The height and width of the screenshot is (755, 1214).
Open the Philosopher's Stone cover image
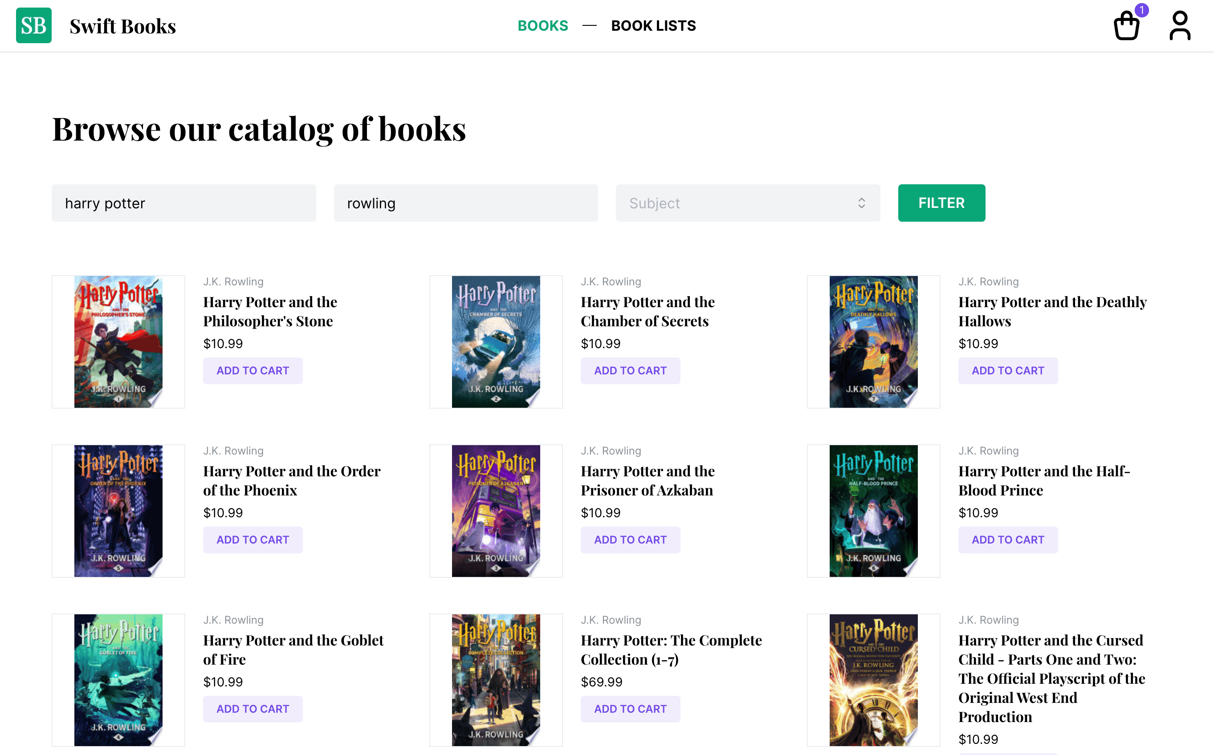118,342
